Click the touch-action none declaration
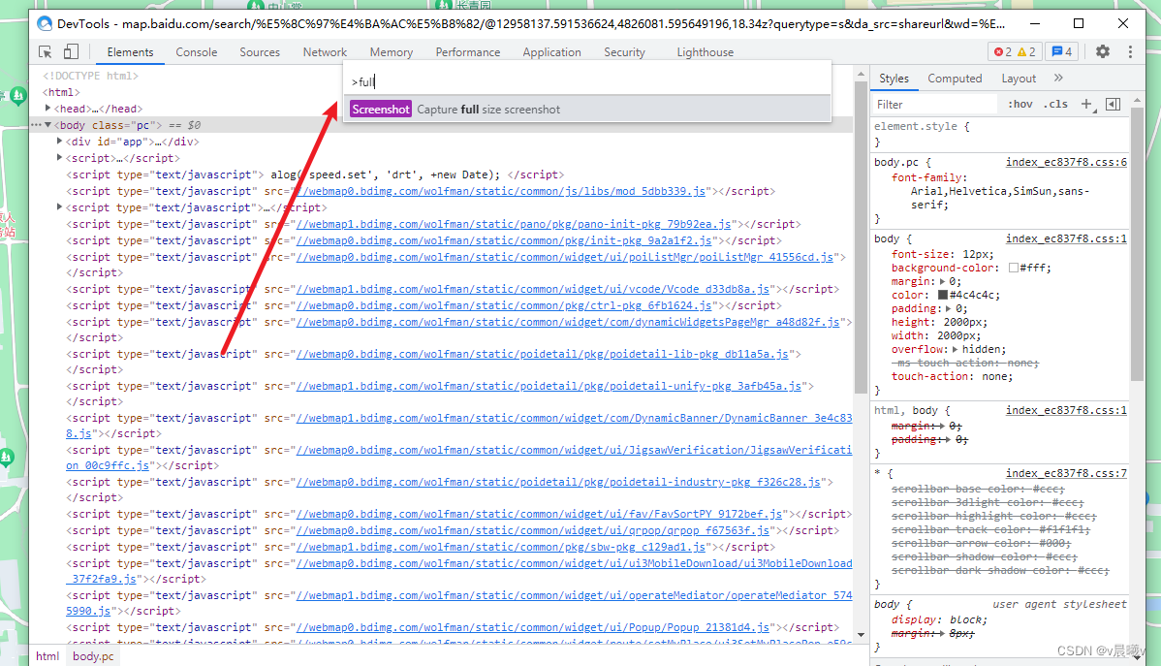Image resolution: width=1161 pixels, height=666 pixels. (953, 376)
